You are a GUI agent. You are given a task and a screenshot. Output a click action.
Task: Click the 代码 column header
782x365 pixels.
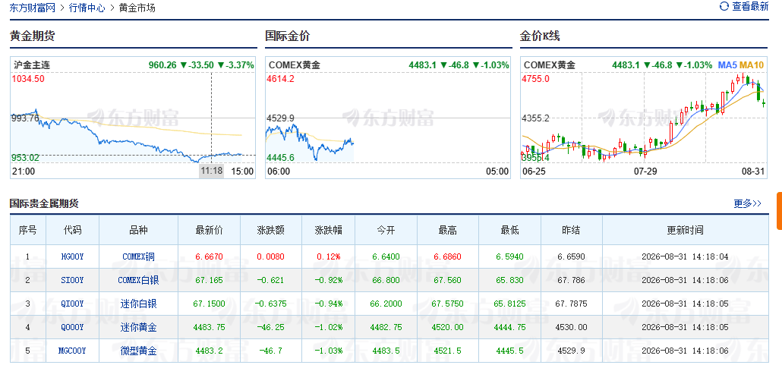tap(72, 230)
